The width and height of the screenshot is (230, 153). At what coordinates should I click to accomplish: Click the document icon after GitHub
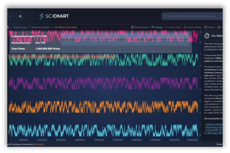[x=219, y=27]
